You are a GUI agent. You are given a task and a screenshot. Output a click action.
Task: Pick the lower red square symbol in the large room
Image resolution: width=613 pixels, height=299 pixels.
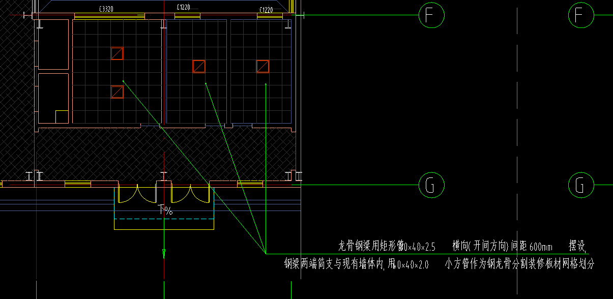coord(117,92)
